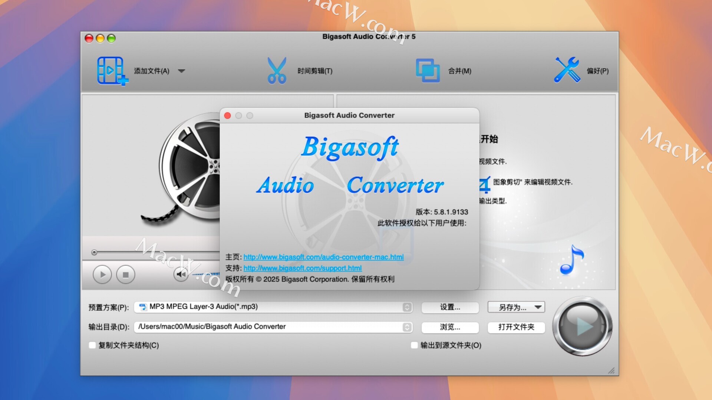Click the Merge overlapping squares icon

(x=428, y=70)
